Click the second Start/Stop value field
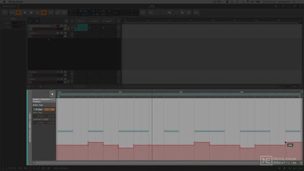Screen dimensions: 304x171 pyautogui.click(x=49, y=116)
